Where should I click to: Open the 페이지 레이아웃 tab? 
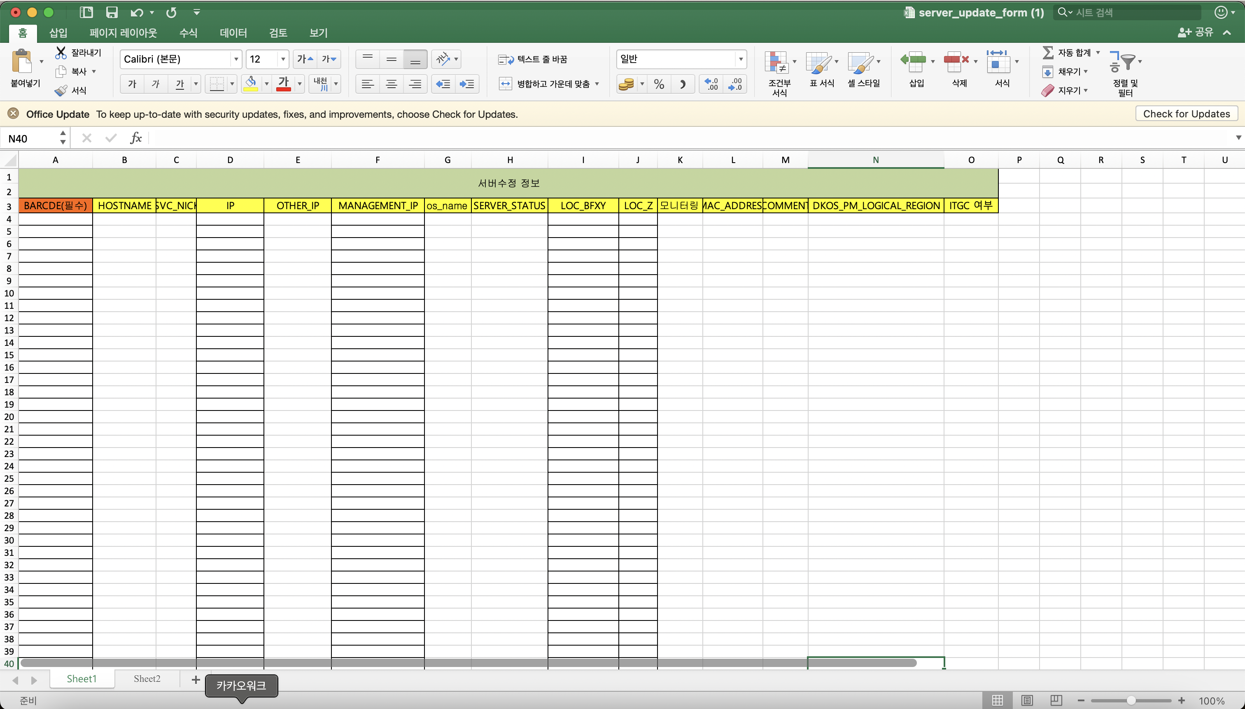click(x=123, y=33)
